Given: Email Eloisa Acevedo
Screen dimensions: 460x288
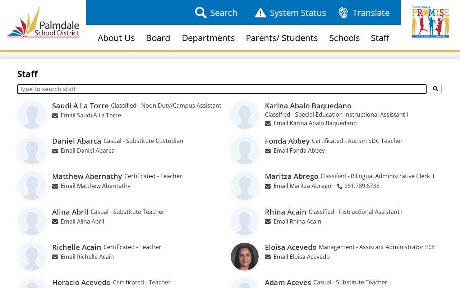Looking at the screenshot, I should 297,257.
